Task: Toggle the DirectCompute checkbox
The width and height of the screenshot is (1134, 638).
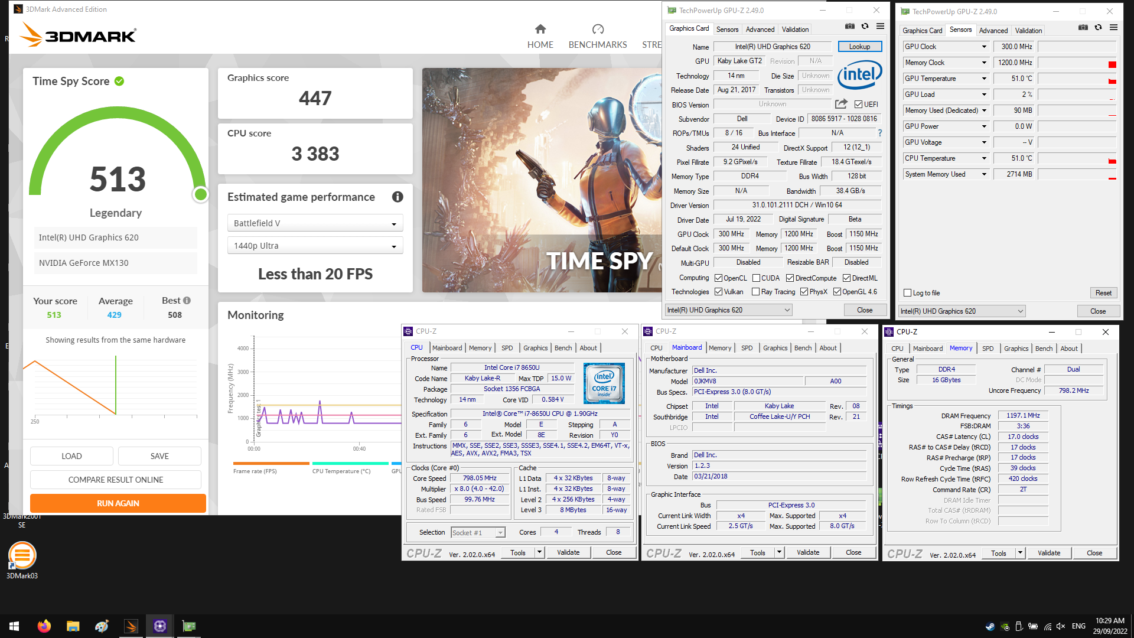Action: coord(790,278)
